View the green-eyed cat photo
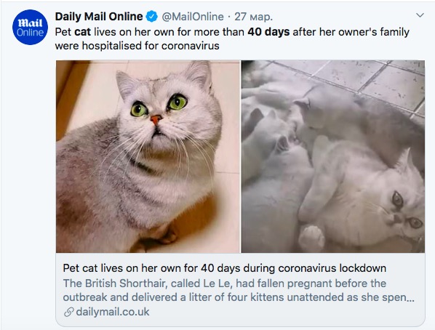The width and height of the screenshot is (435, 330). pos(148,156)
